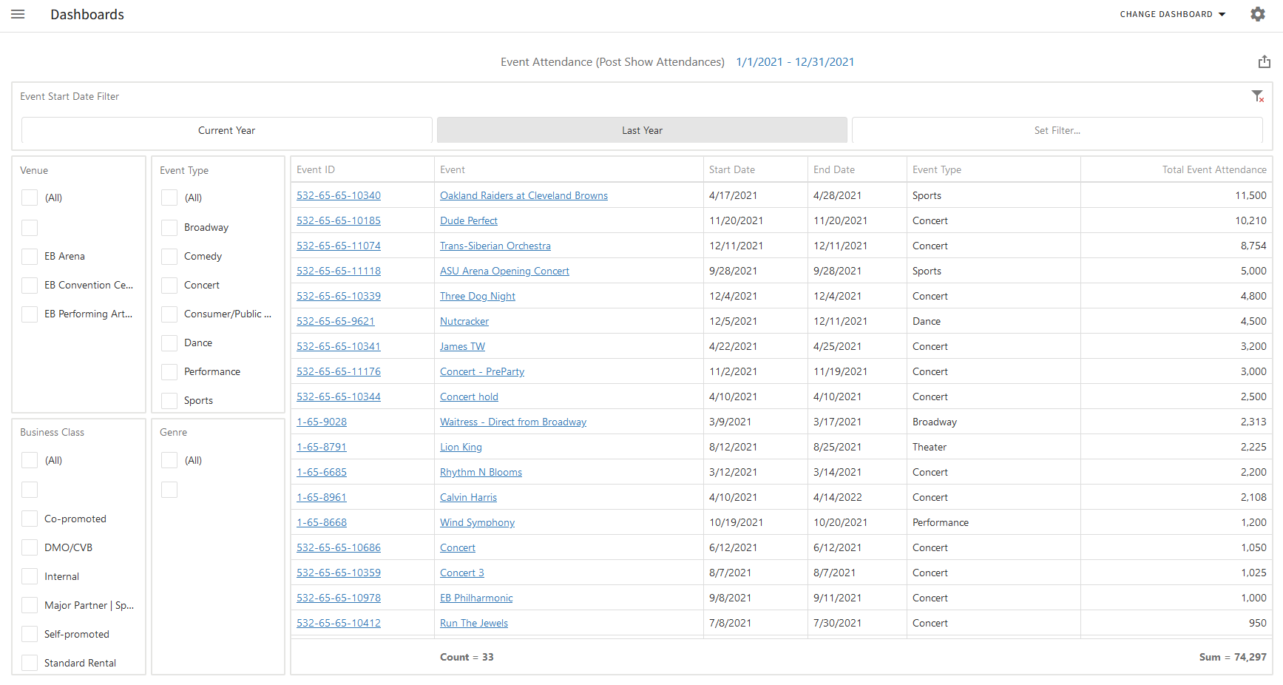Open the settings gear icon
Image resolution: width=1283 pixels, height=685 pixels.
click(x=1258, y=14)
